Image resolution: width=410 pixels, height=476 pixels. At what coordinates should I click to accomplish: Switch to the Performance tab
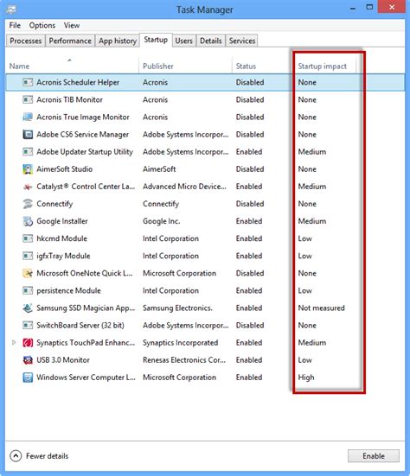coord(70,41)
